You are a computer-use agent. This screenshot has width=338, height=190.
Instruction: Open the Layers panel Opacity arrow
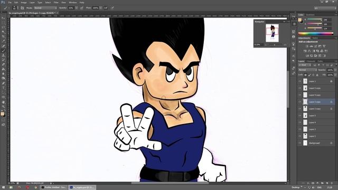tap(335, 70)
